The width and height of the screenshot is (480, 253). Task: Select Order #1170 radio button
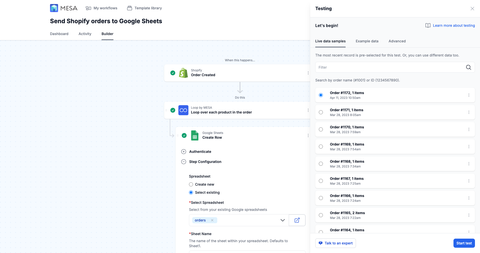tap(321, 129)
